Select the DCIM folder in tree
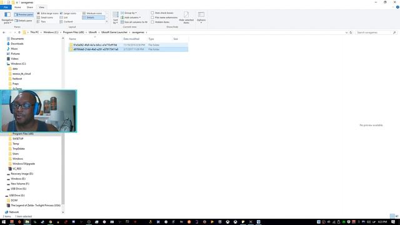This screenshot has width=400, height=225. (x=14, y=200)
